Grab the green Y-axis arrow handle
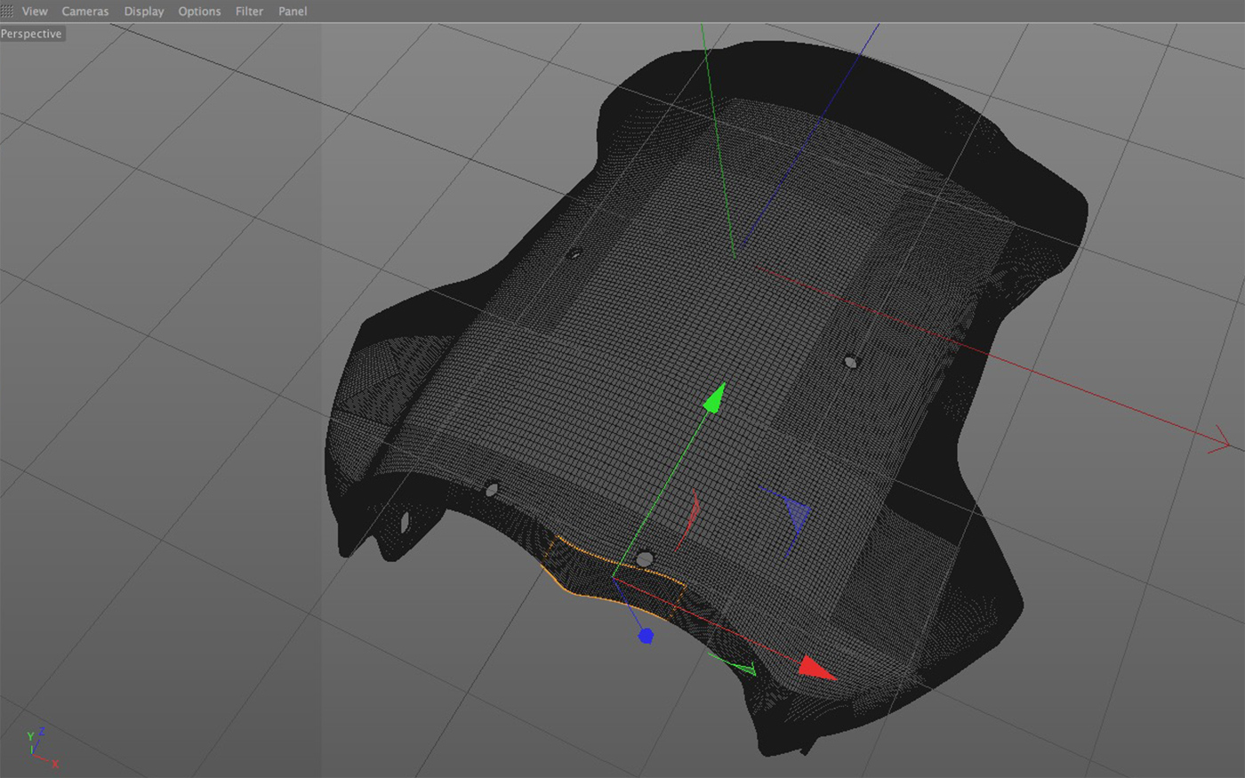 click(x=713, y=399)
